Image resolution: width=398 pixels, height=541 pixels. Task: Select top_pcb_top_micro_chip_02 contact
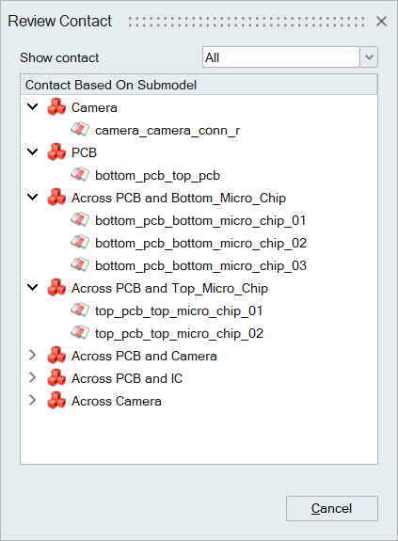(179, 333)
